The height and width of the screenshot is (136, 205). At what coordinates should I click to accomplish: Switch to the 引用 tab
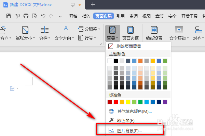[120, 16]
